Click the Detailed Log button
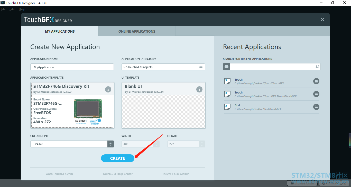The width and height of the screenshot is (351, 187). (x=335, y=183)
